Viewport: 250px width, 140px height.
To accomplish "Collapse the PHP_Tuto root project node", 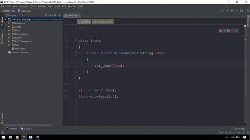I will 5,19.
